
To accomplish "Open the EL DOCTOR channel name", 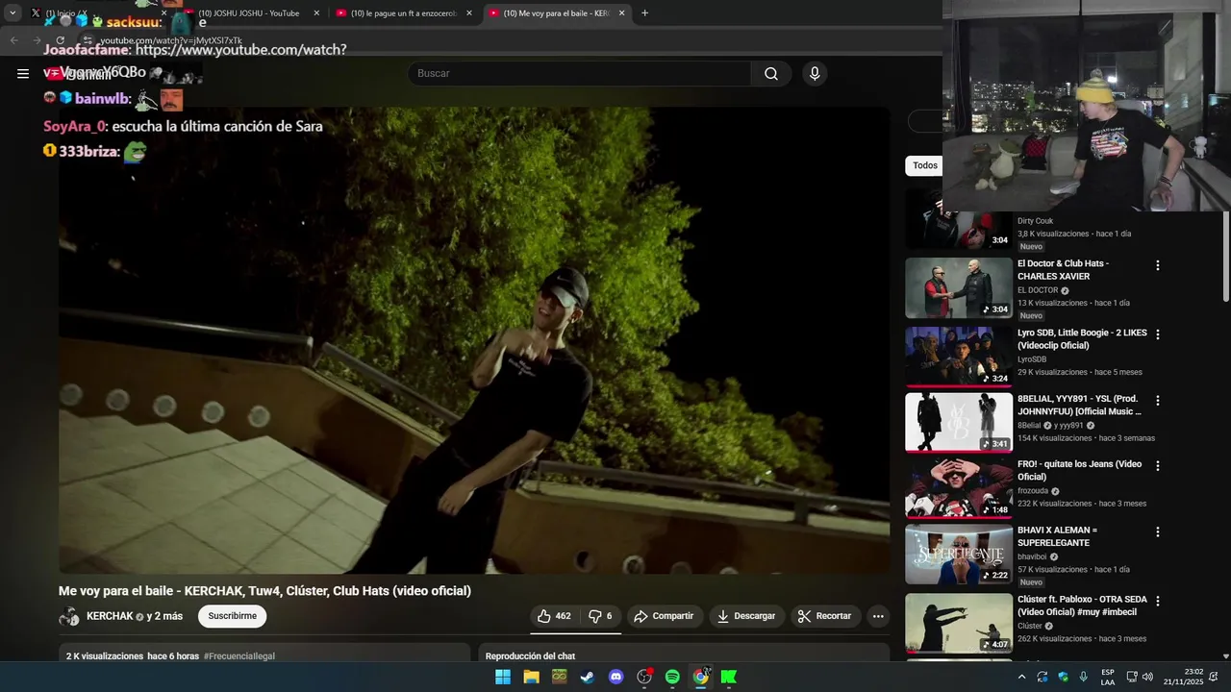I will click(1038, 290).
